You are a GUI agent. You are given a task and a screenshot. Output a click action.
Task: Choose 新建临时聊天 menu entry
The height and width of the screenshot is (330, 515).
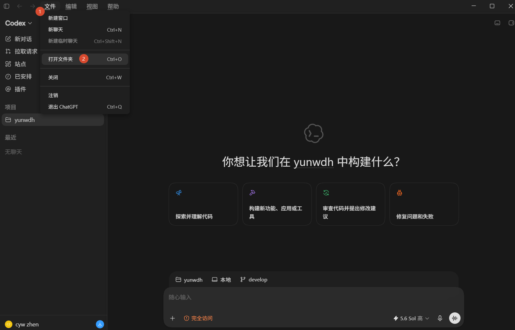(85, 41)
